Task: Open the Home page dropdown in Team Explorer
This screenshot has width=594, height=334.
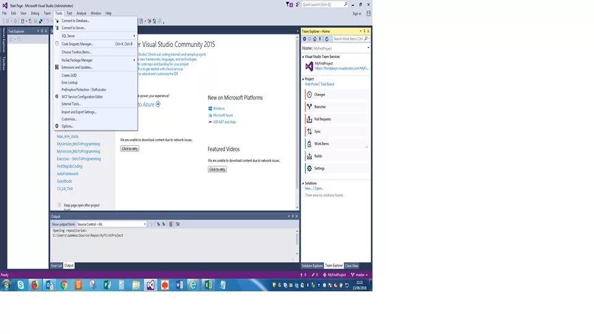Action: point(368,48)
